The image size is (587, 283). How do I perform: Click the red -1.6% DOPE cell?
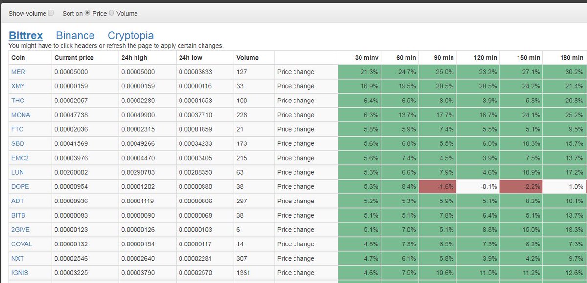(x=437, y=186)
